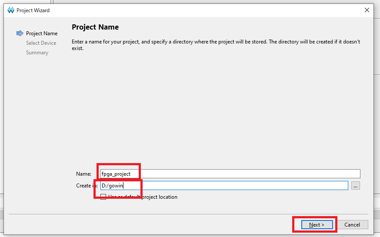Close the Project Wizard dialog
Image resolution: width=380 pixels, height=237 pixels.
pyautogui.click(x=367, y=10)
